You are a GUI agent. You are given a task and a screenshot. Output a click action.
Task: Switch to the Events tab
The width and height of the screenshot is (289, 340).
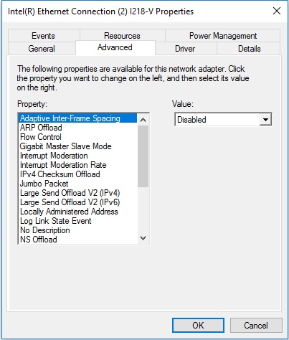pyautogui.click(x=44, y=36)
